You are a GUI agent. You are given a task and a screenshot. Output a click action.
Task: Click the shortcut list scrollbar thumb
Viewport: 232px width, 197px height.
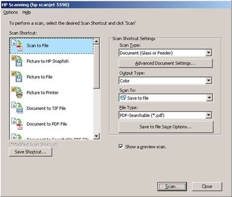click(96, 67)
